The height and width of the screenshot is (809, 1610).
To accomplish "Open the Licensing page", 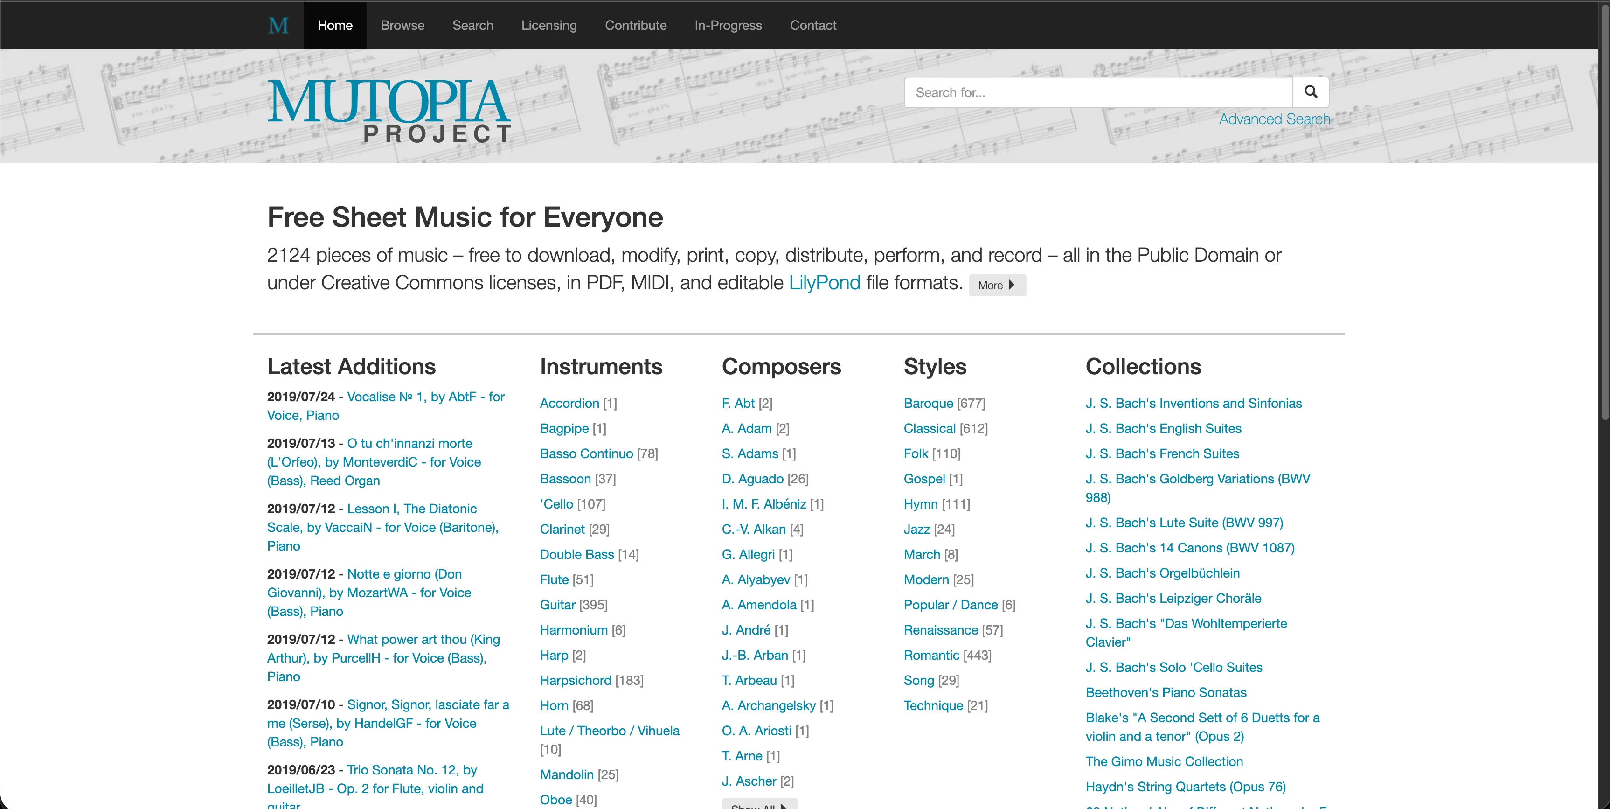I will (549, 26).
